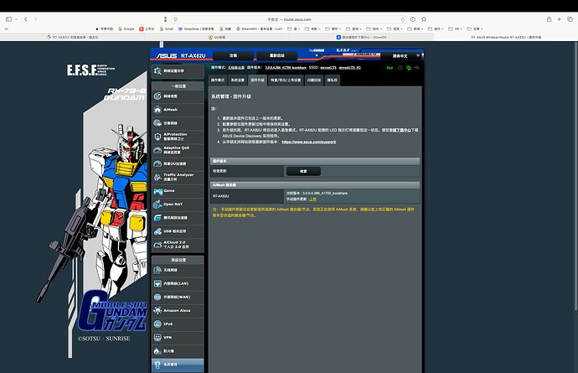578x373 pixels.
Task: Click the AiProtection shield icon
Action: [x=157, y=136]
